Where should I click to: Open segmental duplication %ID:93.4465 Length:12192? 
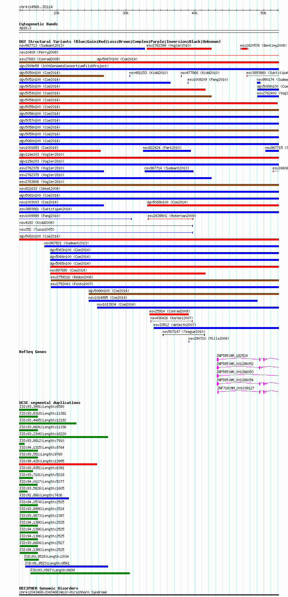click(x=48, y=423)
